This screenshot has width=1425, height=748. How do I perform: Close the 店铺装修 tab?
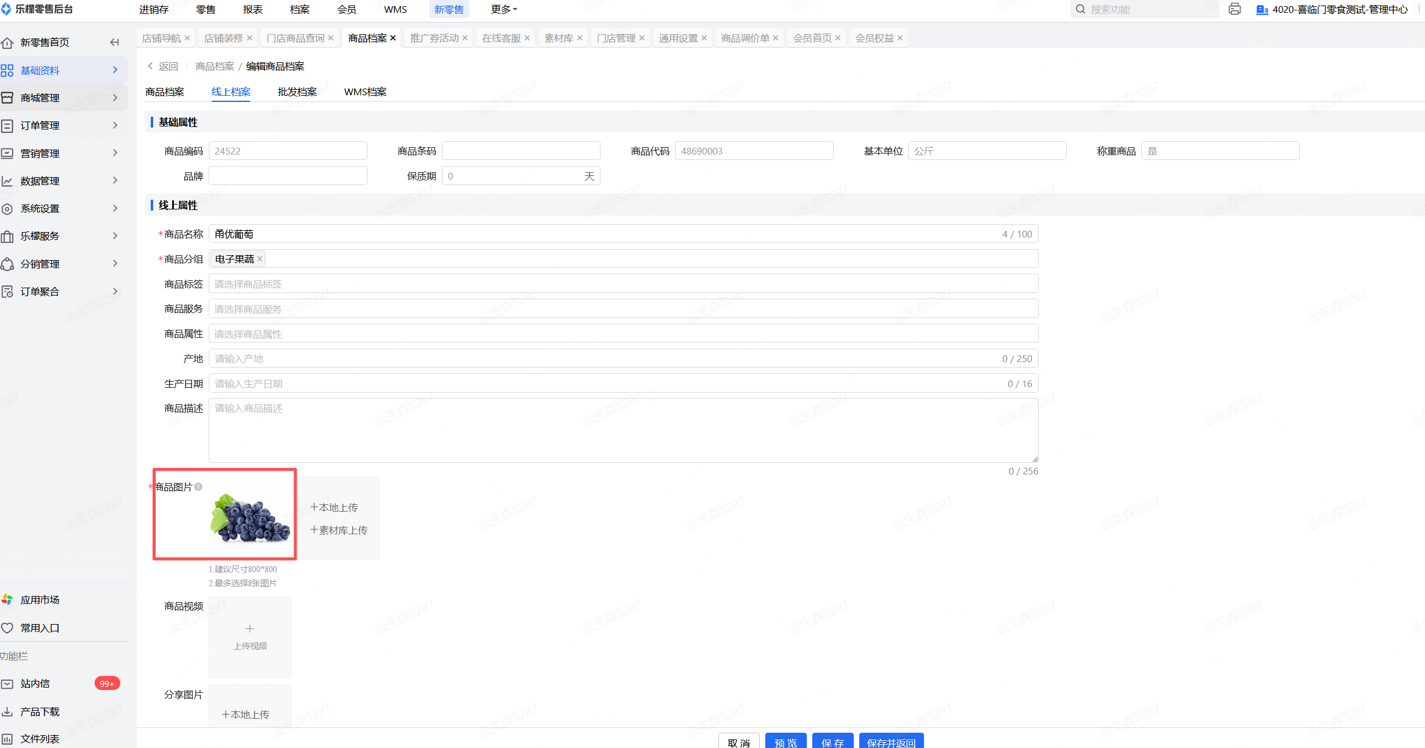coord(250,38)
